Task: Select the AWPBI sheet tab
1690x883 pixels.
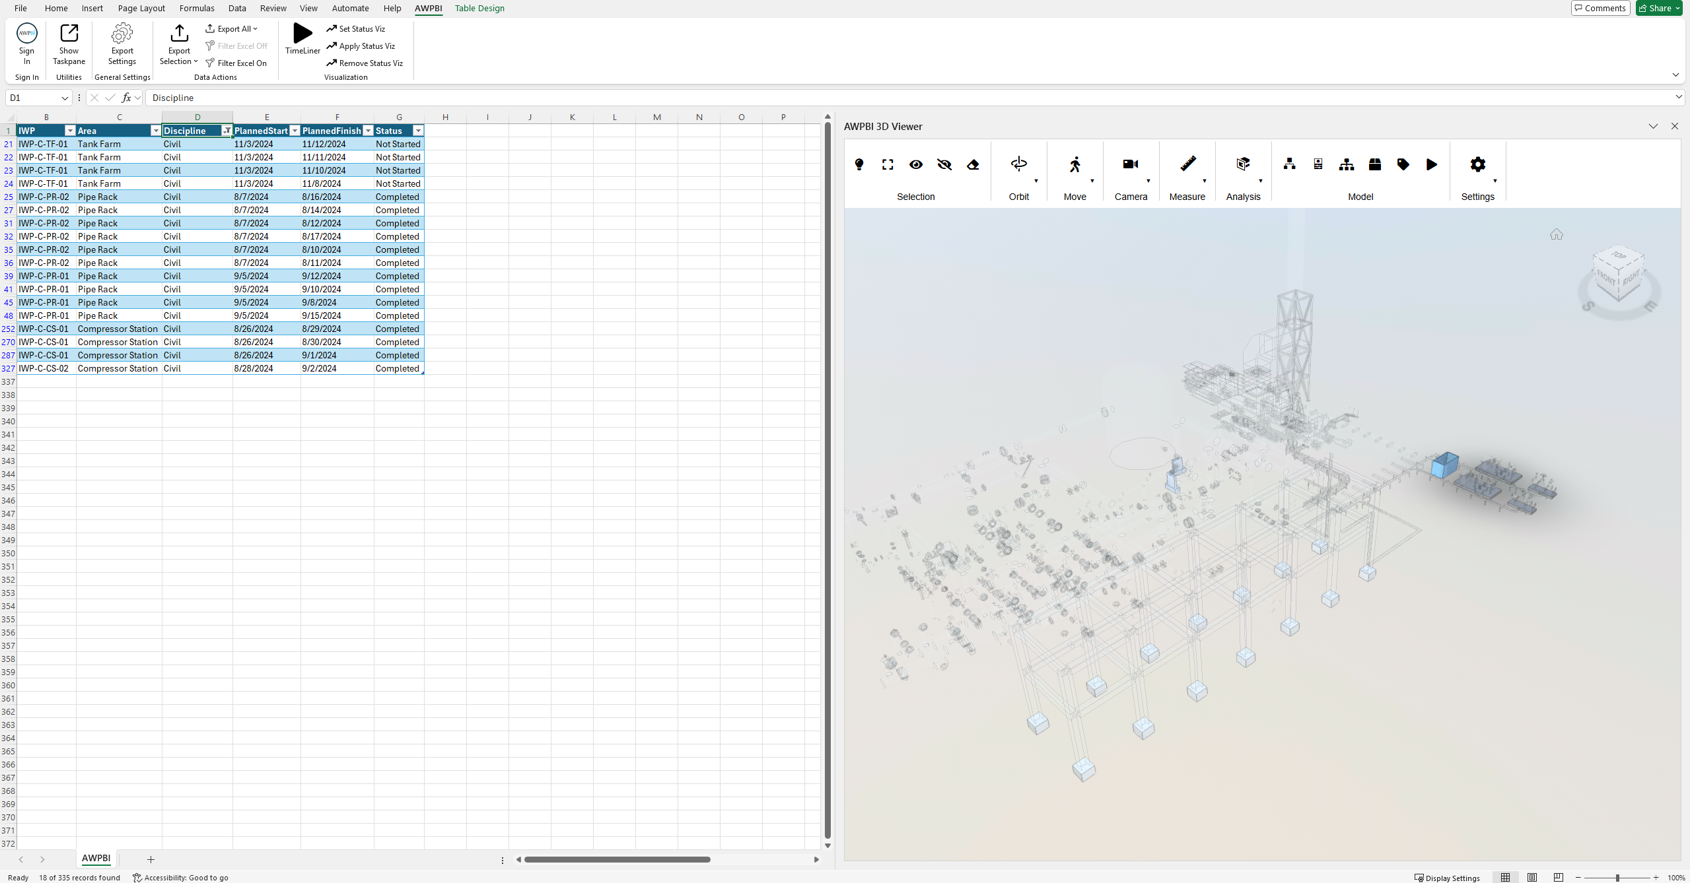Action: click(96, 858)
